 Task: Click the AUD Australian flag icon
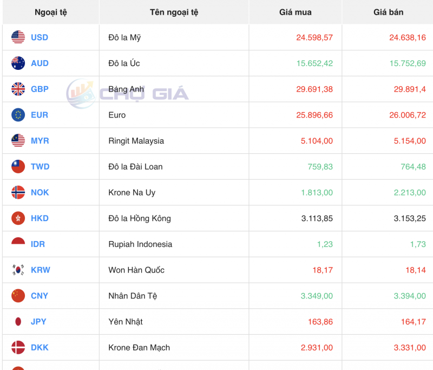pos(18,63)
